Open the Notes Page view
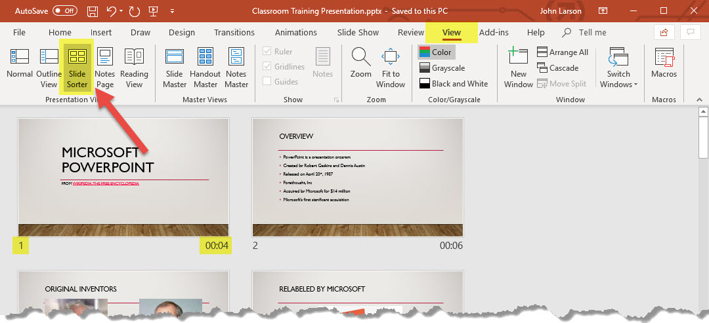 (105, 67)
